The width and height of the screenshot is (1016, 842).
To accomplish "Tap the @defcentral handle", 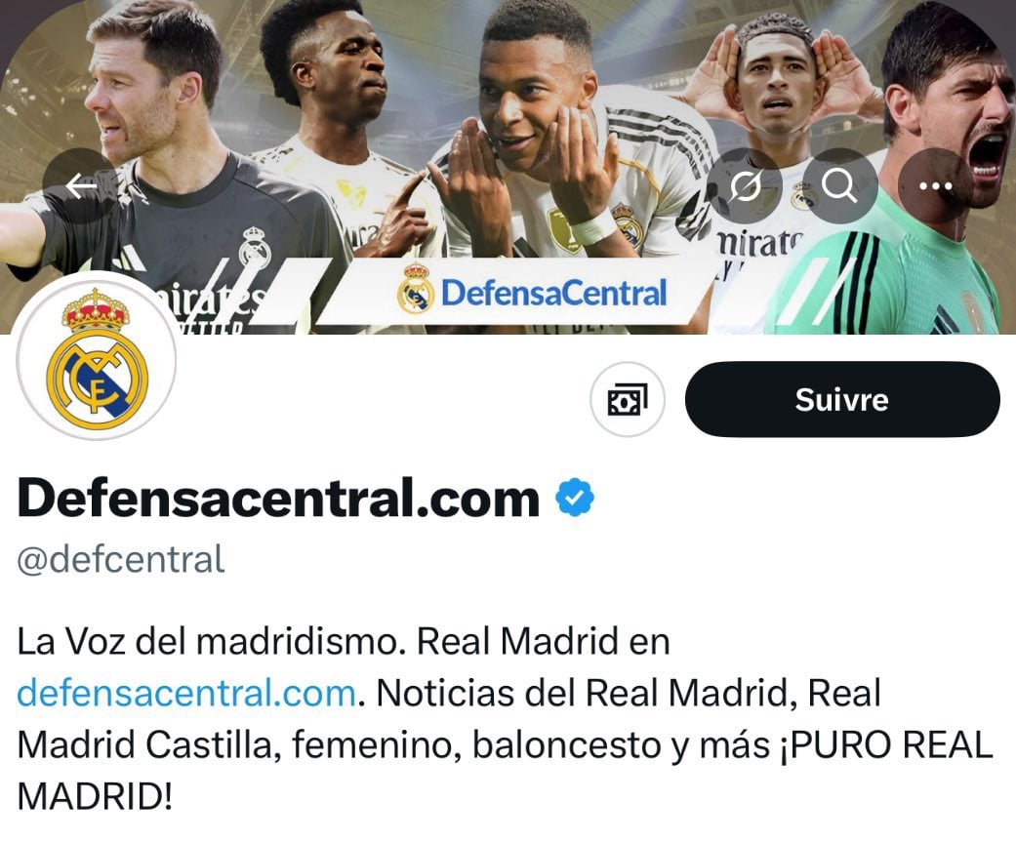I will [120, 560].
